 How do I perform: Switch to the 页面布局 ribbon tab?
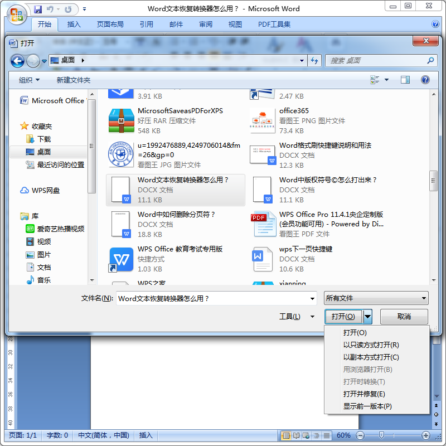click(x=110, y=24)
